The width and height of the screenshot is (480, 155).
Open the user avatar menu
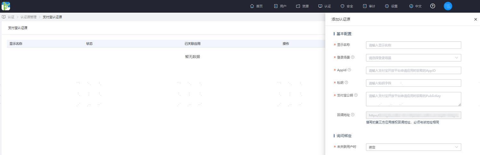click(x=448, y=6)
